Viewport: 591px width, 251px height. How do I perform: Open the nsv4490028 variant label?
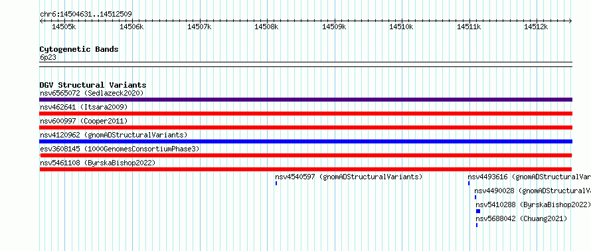coord(533,191)
